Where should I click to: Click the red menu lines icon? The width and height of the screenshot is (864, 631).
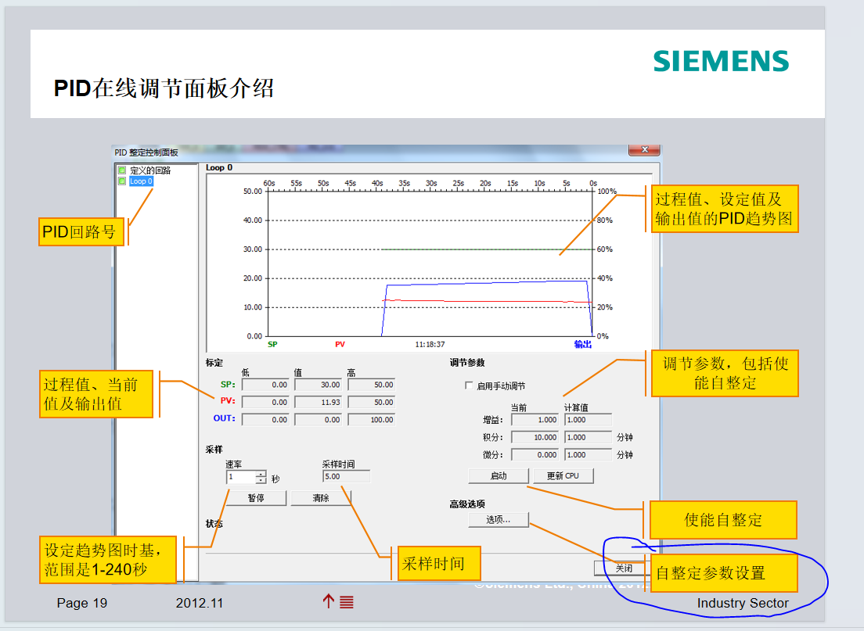(347, 602)
